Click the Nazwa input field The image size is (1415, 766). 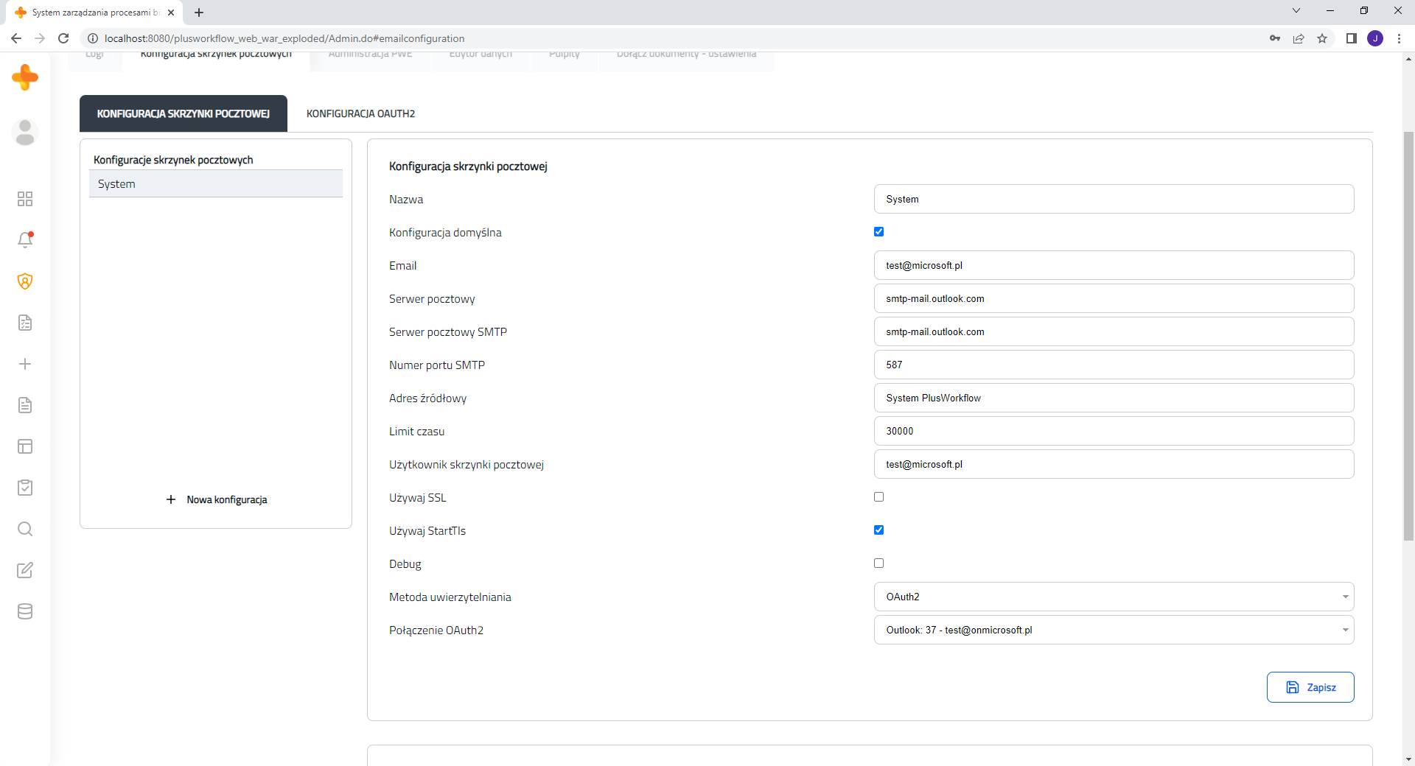pyautogui.click(x=1114, y=199)
